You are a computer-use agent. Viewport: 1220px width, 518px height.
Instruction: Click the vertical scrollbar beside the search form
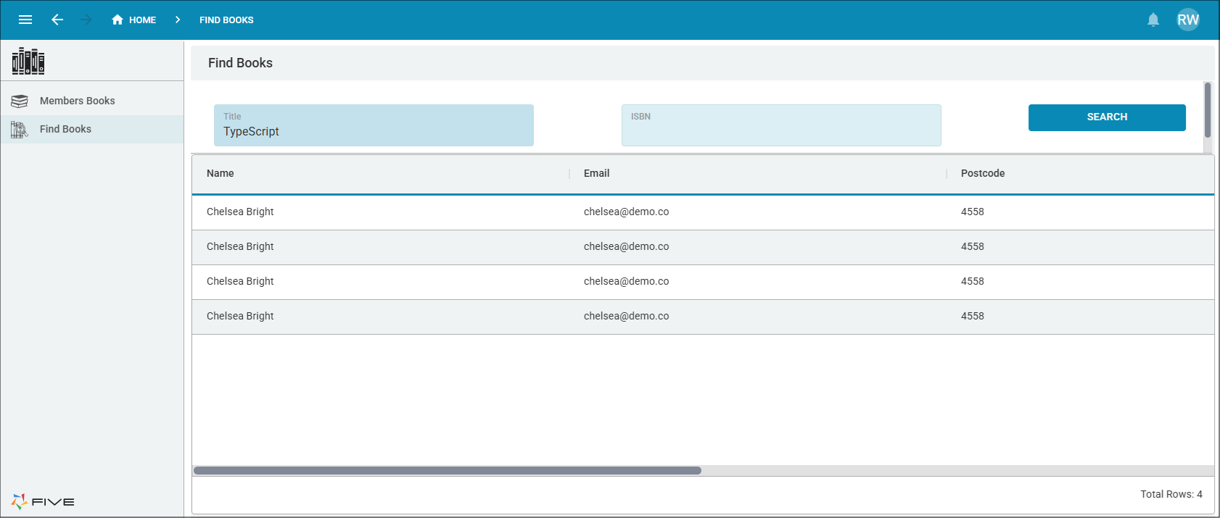click(1208, 110)
